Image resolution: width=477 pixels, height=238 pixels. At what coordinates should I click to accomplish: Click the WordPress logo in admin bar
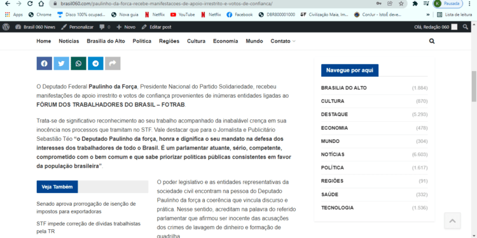click(x=6, y=27)
